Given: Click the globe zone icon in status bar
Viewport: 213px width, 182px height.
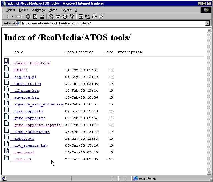Looking at the screenshot, I should (135, 178).
